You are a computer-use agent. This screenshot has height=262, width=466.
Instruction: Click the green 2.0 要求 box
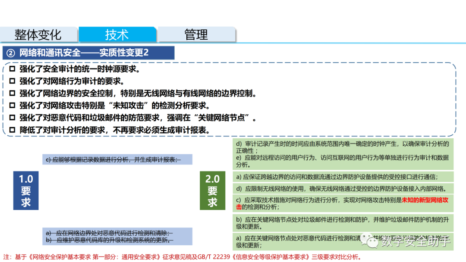click(212, 190)
